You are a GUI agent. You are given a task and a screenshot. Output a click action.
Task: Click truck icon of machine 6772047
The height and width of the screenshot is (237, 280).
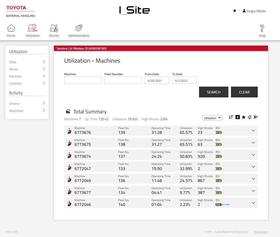tap(69, 167)
